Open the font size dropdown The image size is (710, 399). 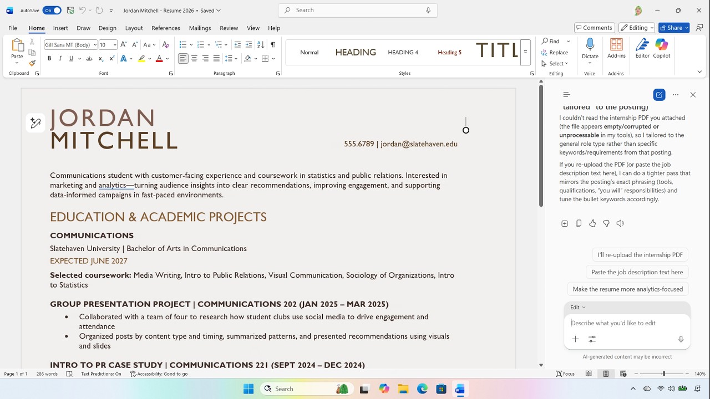115,45
